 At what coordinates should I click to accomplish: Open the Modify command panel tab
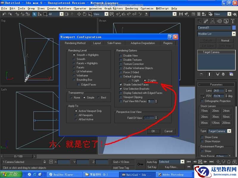click(206, 21)
